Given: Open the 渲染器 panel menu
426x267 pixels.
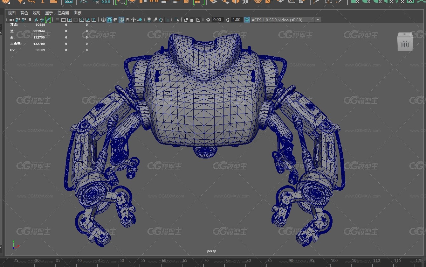Looking at the screenshot, I should [x=63, y=13].
